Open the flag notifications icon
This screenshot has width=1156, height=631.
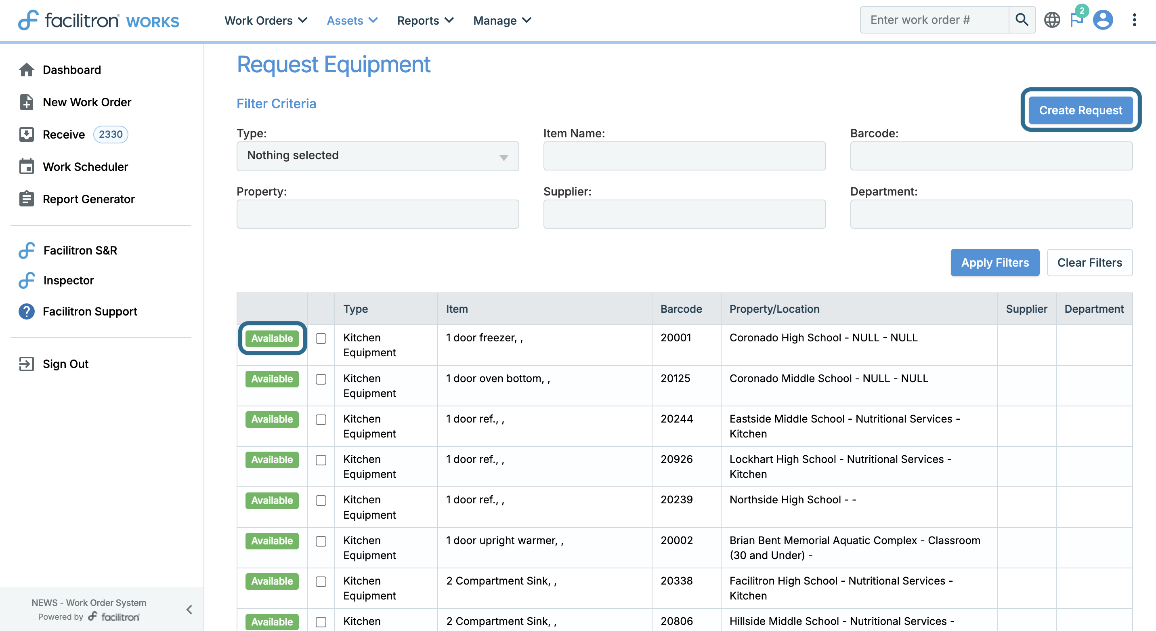click(x=1076, y=20)
